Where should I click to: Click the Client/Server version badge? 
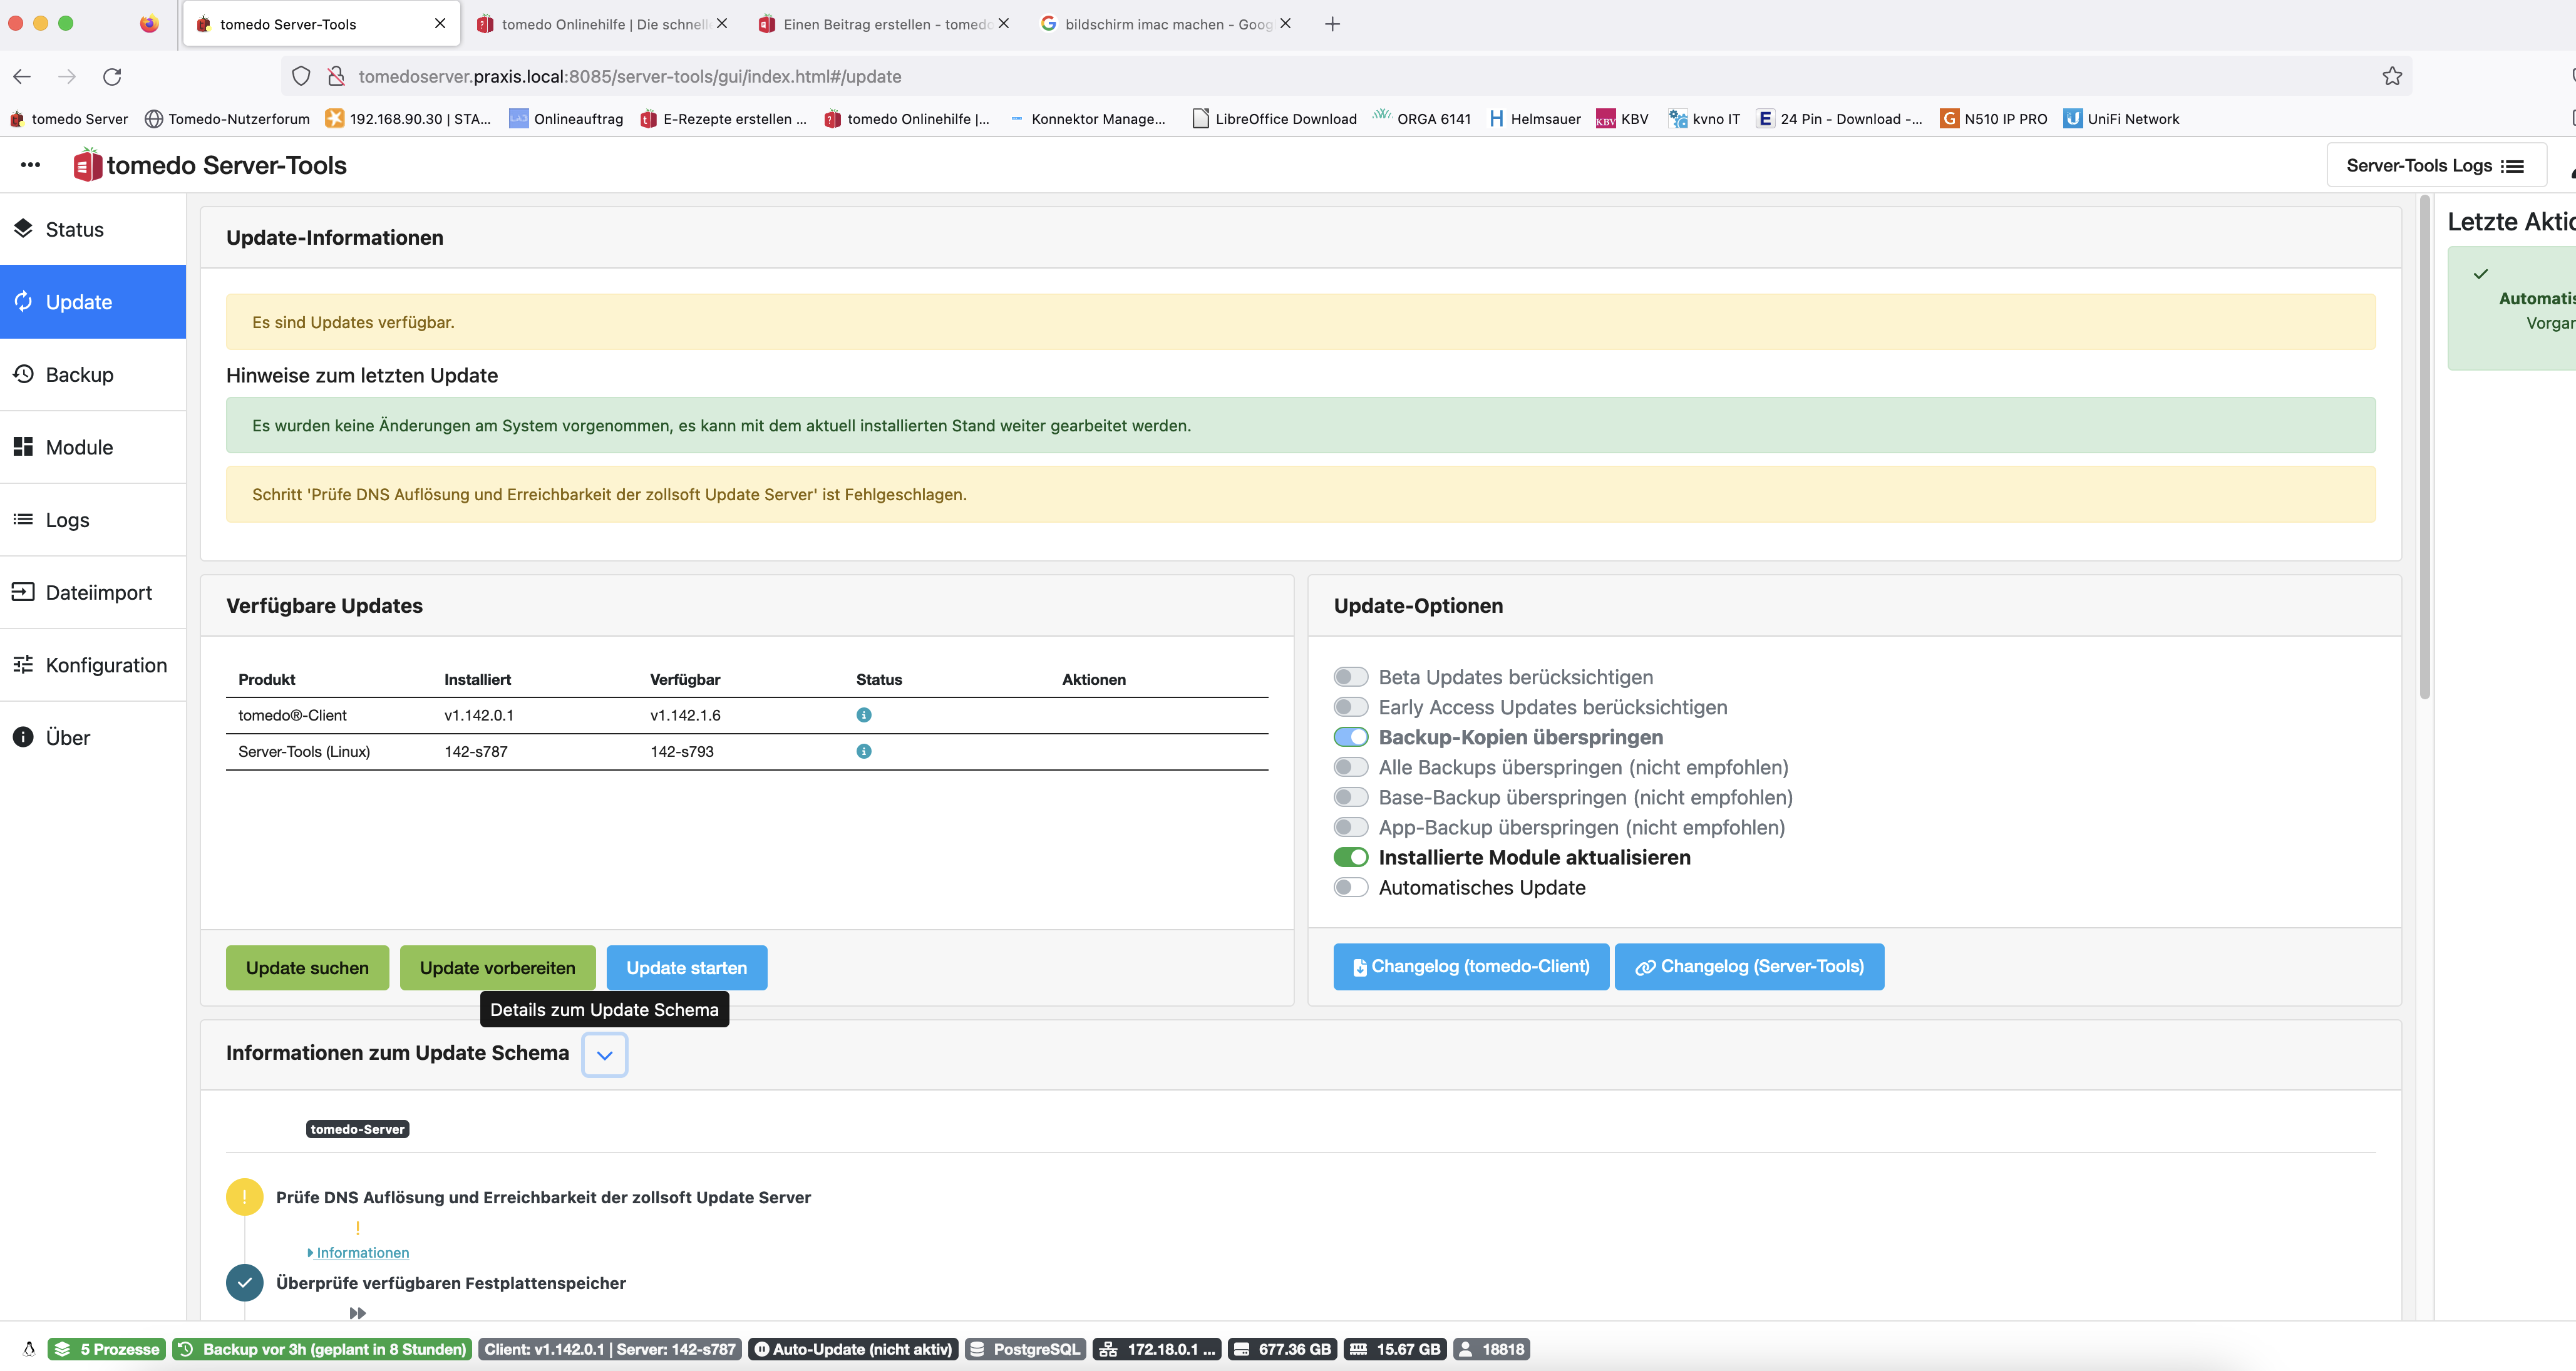[610, 1349]
